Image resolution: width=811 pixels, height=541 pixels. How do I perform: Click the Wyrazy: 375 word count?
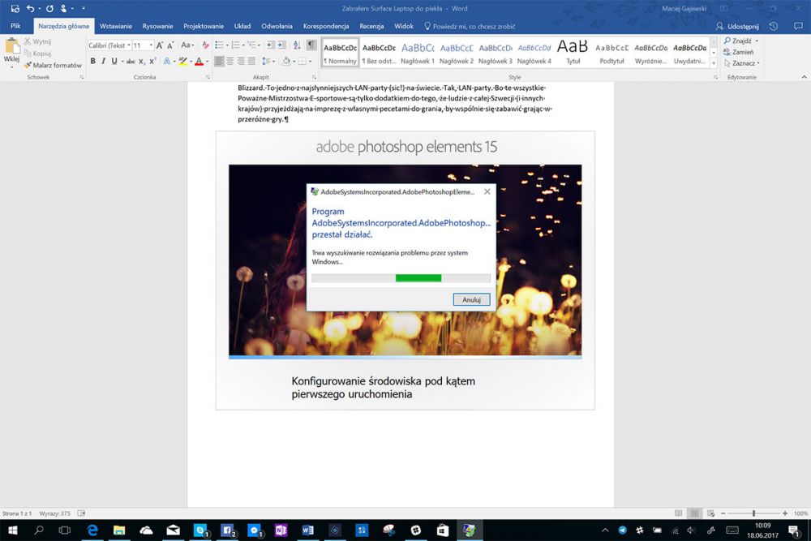[54, 513]
